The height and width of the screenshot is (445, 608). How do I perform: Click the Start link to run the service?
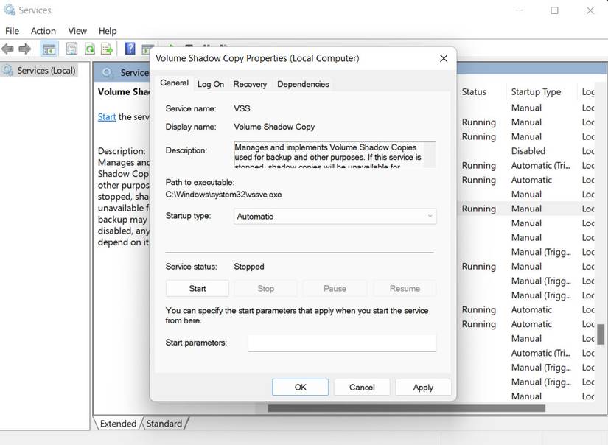click(107, 116)
